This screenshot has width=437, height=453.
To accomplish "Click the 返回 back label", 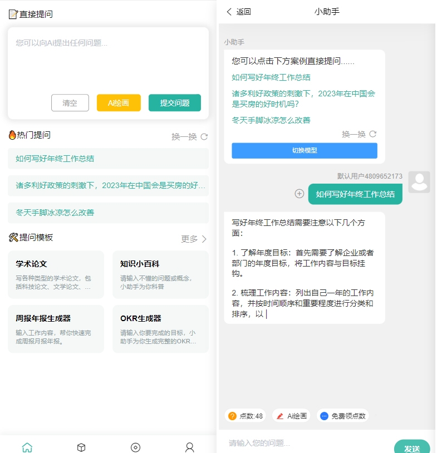I will 243,12.
